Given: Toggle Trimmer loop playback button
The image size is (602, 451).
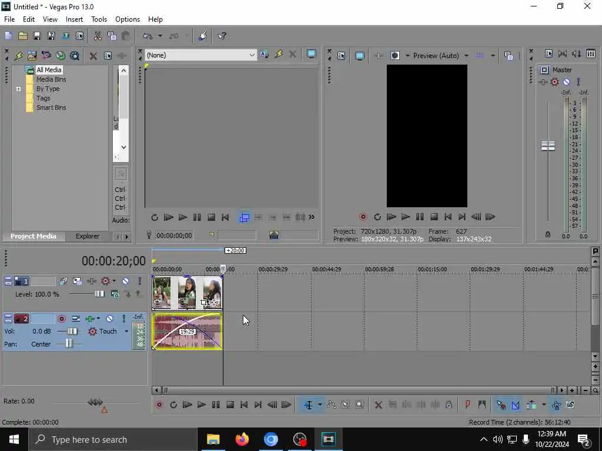Looking at the screenshot, I should 155,217.
